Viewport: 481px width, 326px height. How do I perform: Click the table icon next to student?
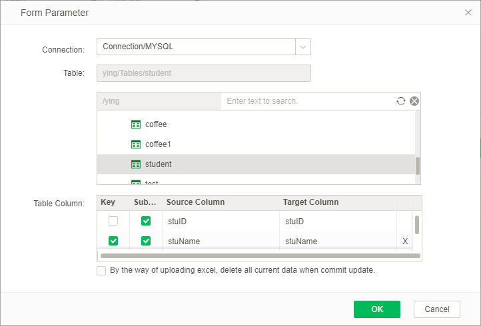pos(136,164)
